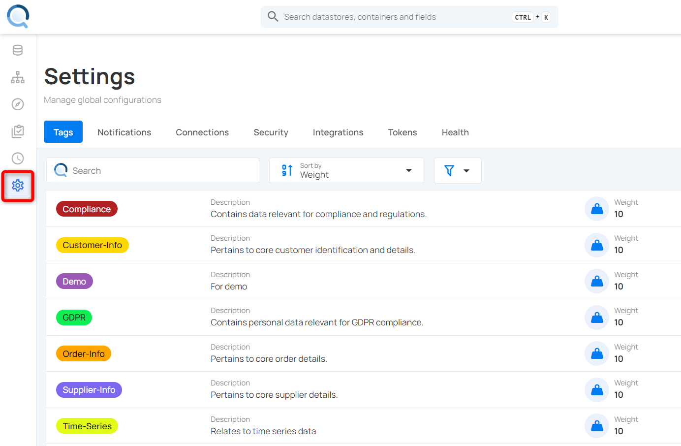Click the weight icon in Customer-Info row
The height and width of the screenshot is (446, 681).
(x=597, y=245)
